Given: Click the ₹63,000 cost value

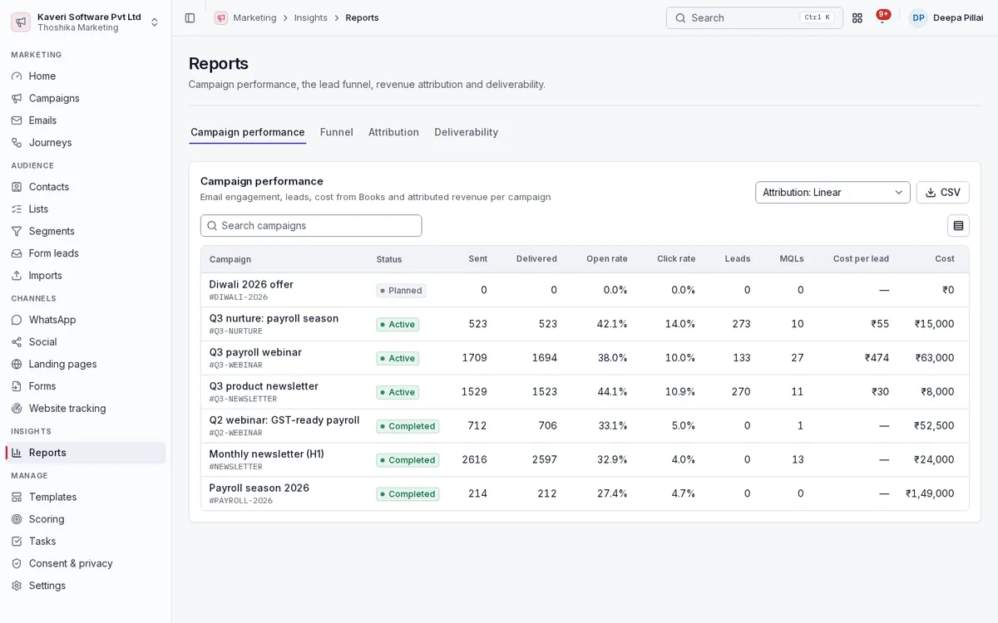Looking at the screenshot, I should tap(935, 358).
